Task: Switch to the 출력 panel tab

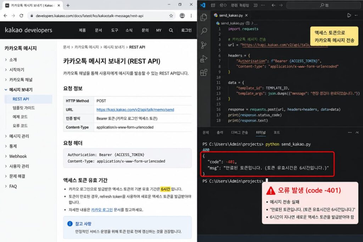Action: [x=220, y=133]
